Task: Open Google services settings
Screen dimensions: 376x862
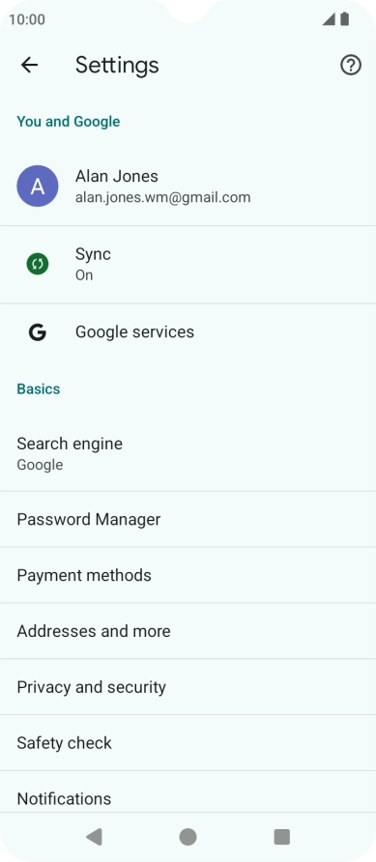Action: pos(188,332)
